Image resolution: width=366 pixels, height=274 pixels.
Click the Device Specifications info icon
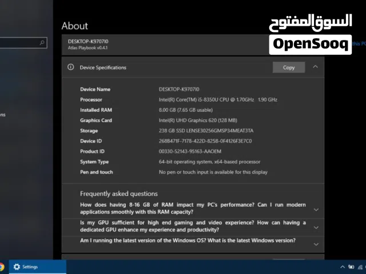(x=71, y=67)
